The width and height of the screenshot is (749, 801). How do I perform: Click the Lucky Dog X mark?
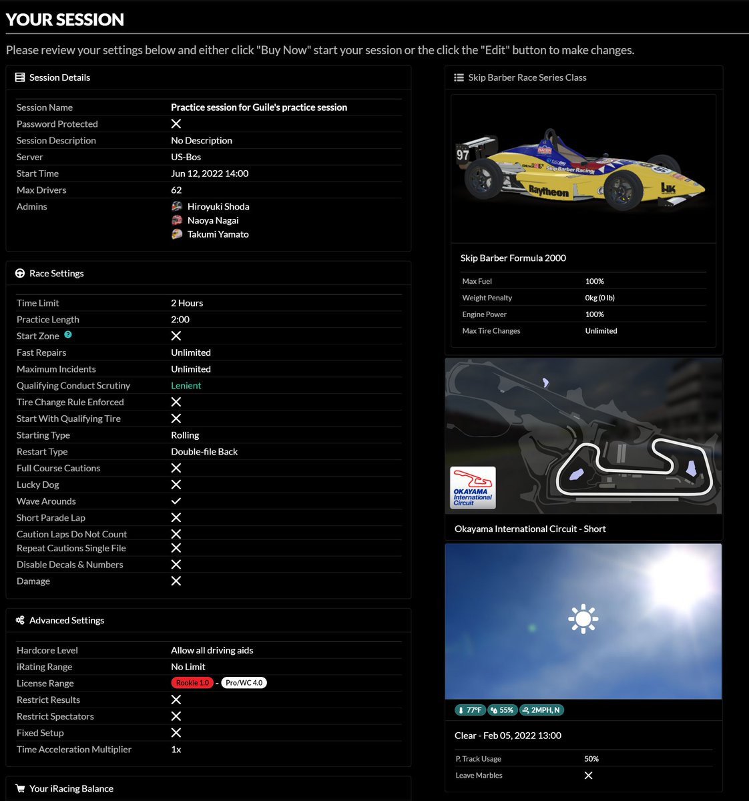coord(176,485)
